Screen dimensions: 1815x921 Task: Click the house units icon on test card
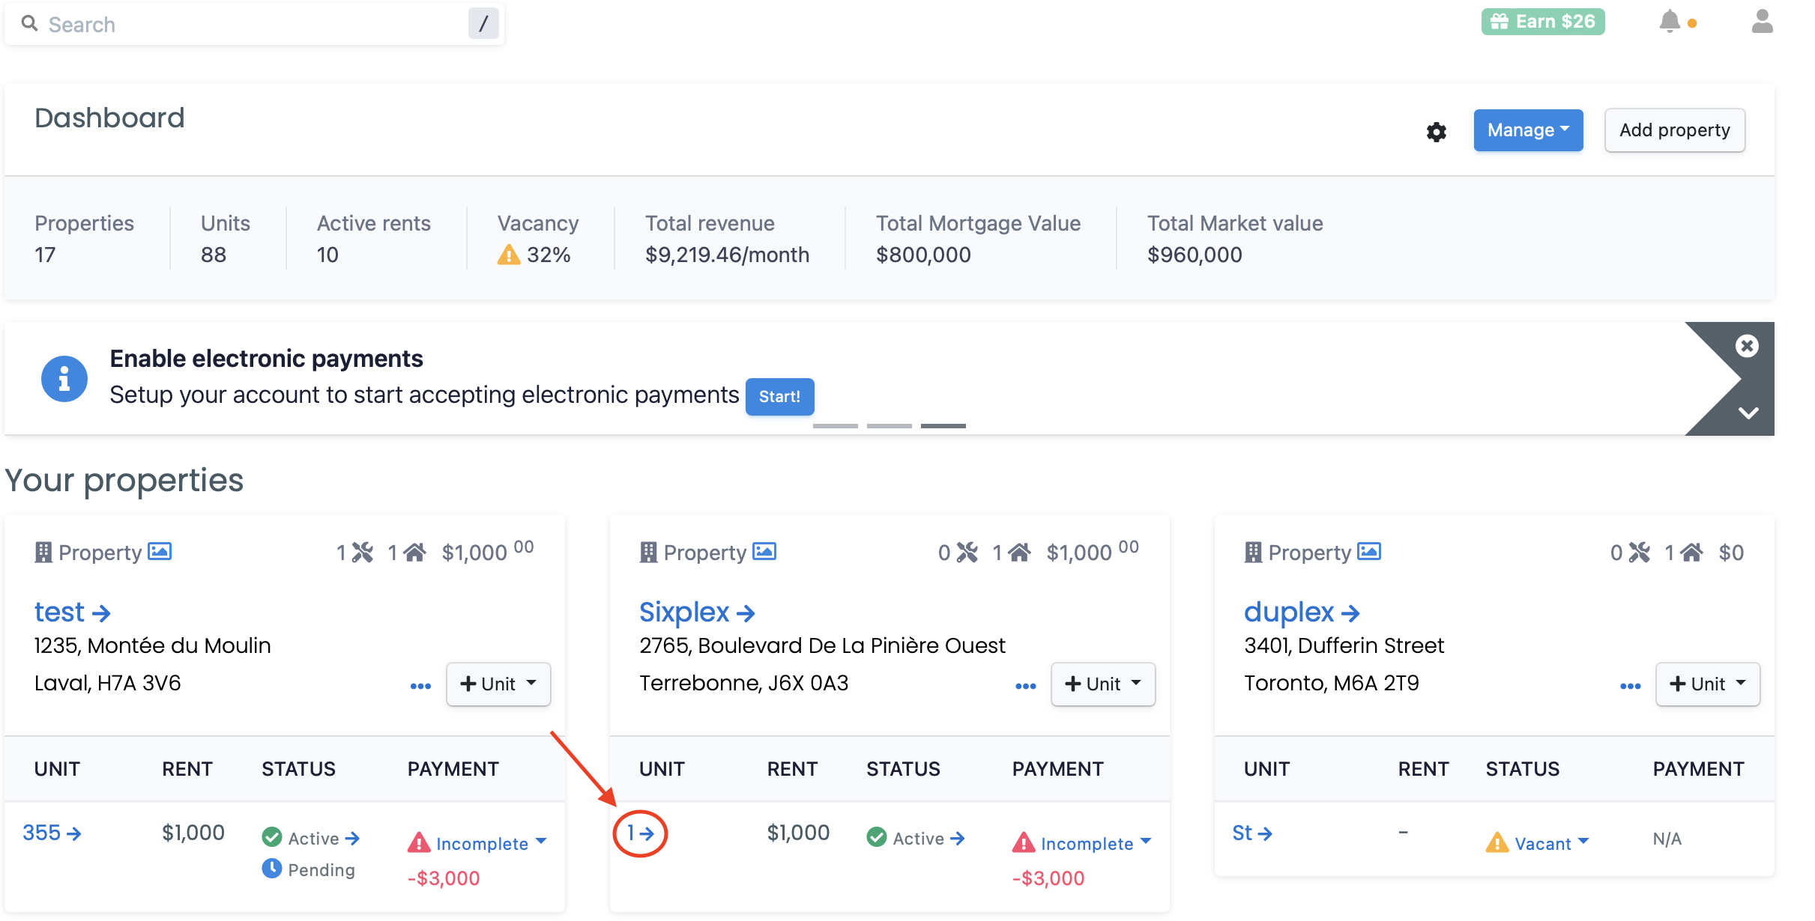click(x=414, y=553)
